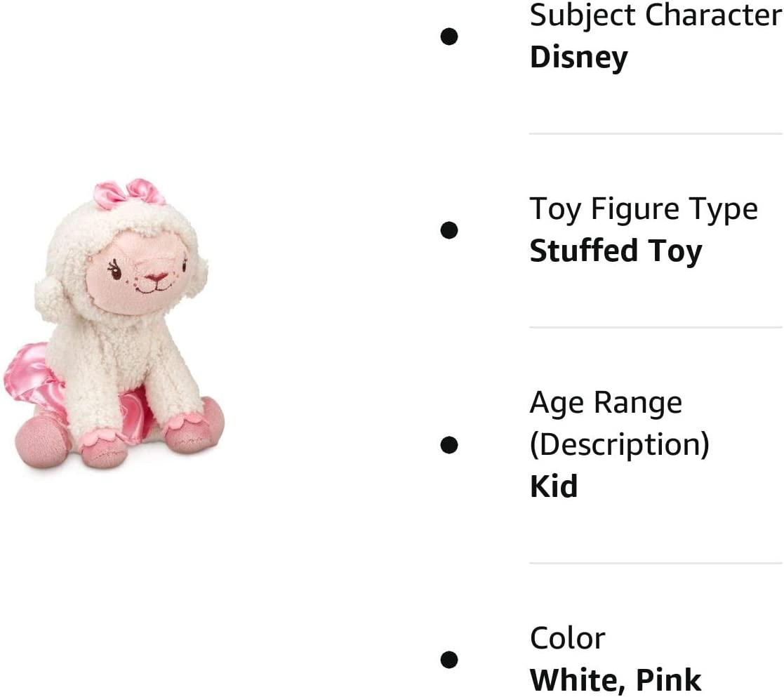Click the bullet beside Color

coord(449,659)
